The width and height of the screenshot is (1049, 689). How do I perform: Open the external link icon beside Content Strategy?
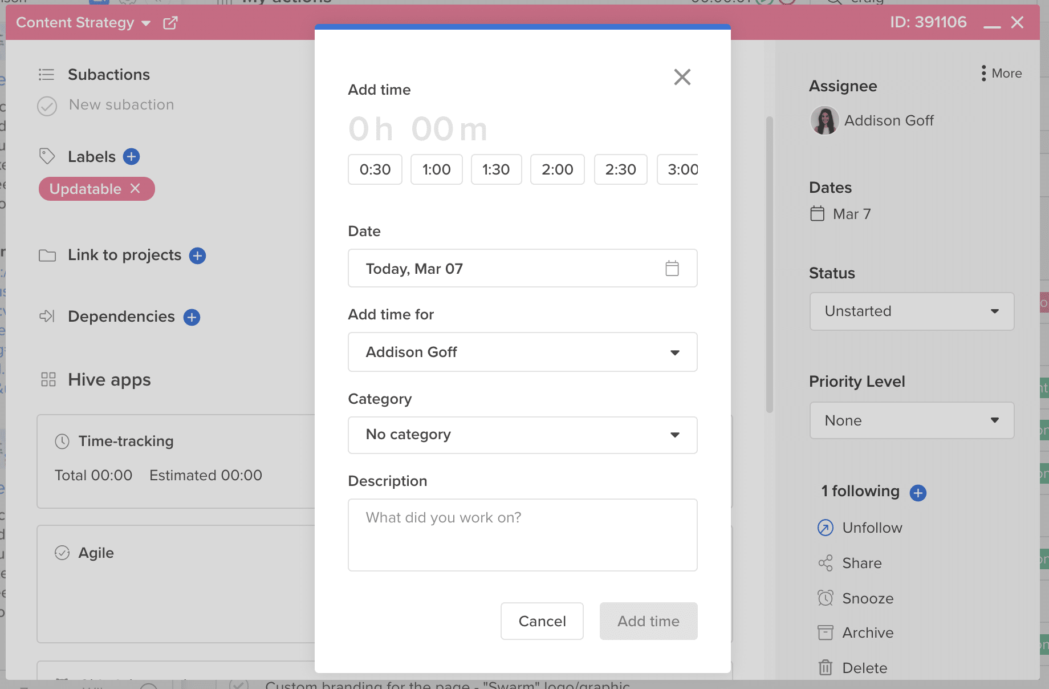coord(170,23)
